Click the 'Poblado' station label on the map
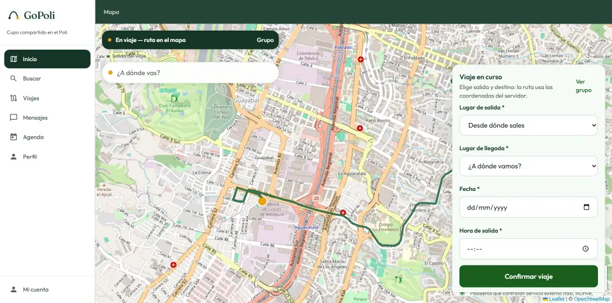The height and width of the screenshot is (303, 612). (x=343, y=47)
